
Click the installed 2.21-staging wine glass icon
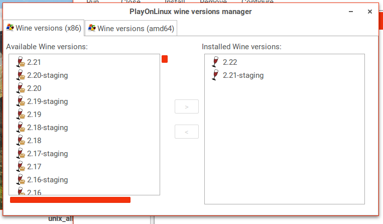click(215, 75)
